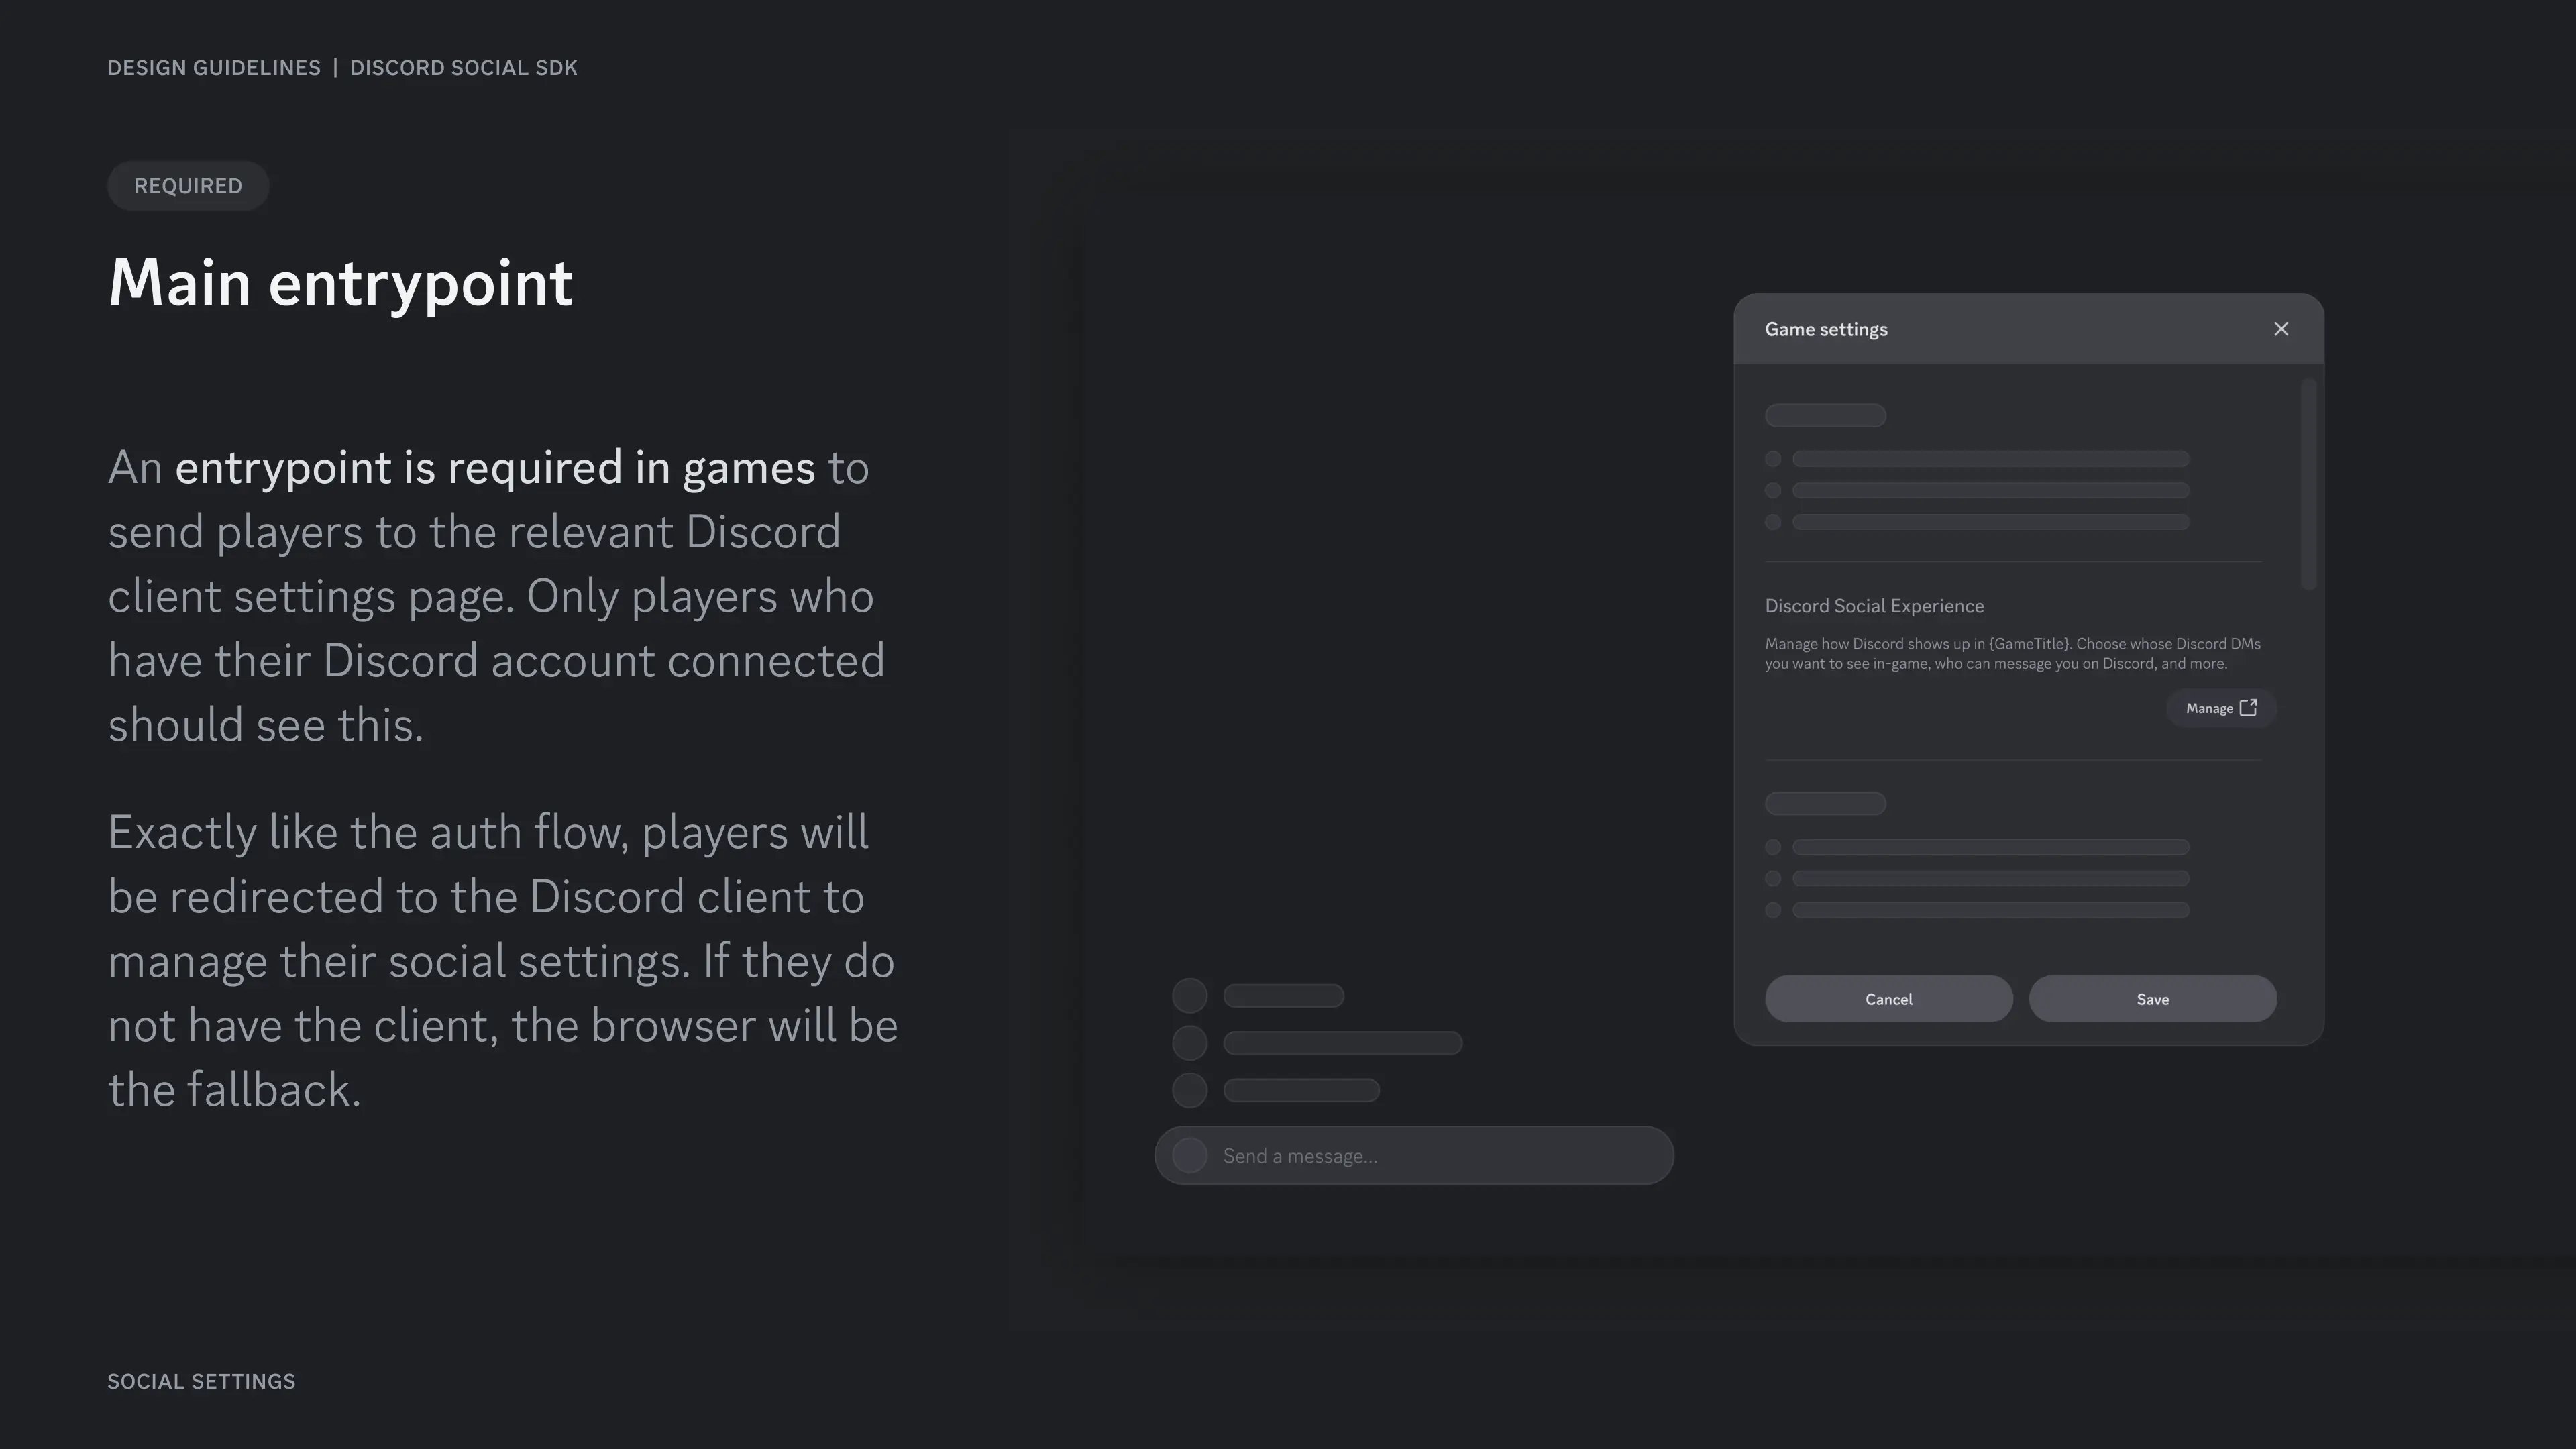The image size is (2576, 1449).
Task: Save the Game settings
Action: coord(2152,999)
